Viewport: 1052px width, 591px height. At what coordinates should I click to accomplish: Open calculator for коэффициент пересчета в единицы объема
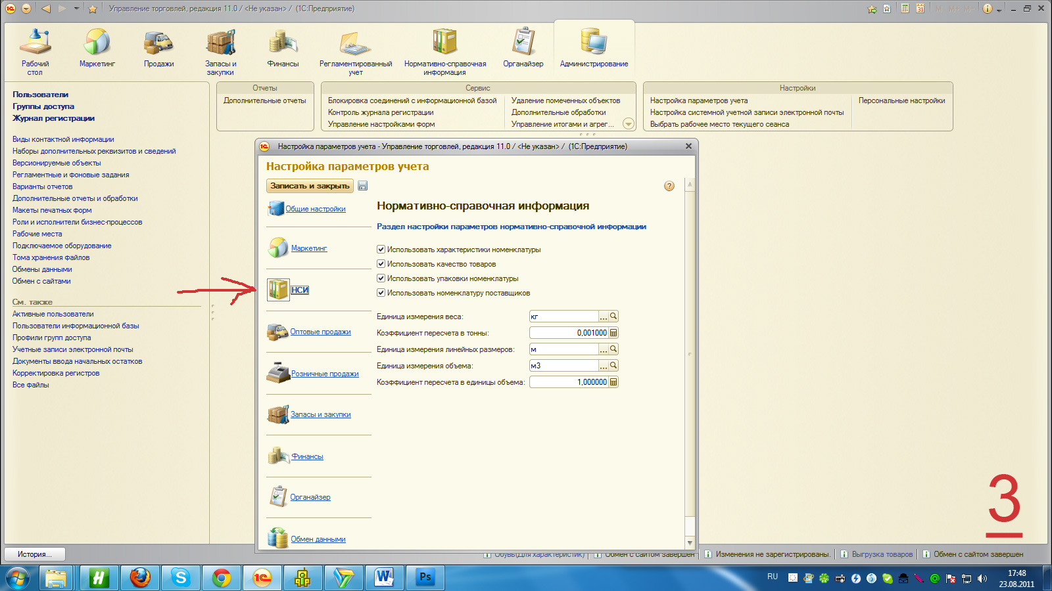[613, 382]
